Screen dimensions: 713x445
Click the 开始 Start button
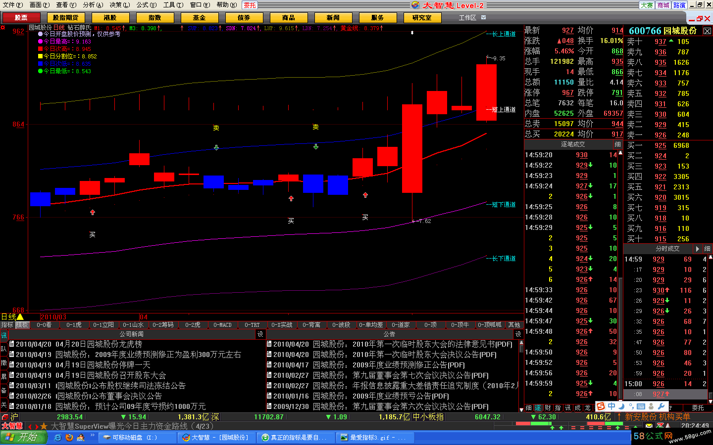tap(23, 438)
